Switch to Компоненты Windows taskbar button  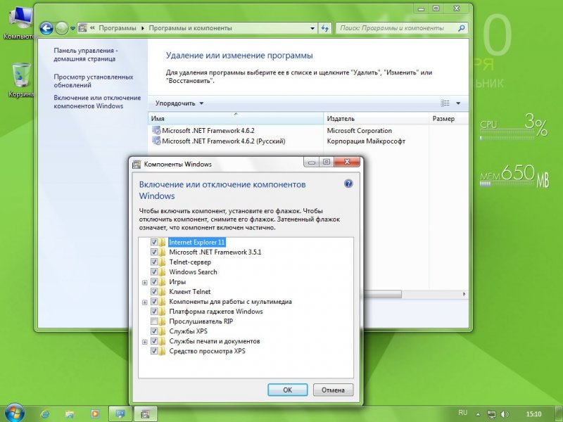(x=146, y=414)
